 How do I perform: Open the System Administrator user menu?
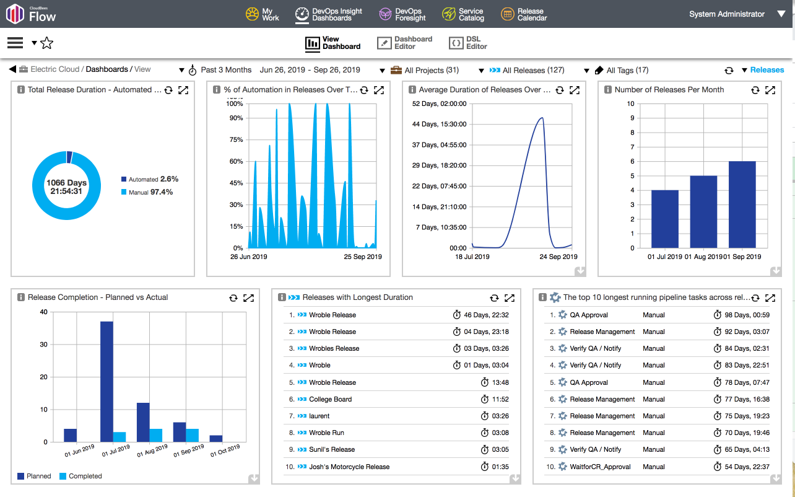[x=737, y=14]
